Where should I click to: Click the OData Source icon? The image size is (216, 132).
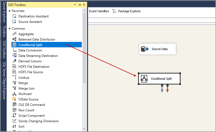click(x=14, y=99)
